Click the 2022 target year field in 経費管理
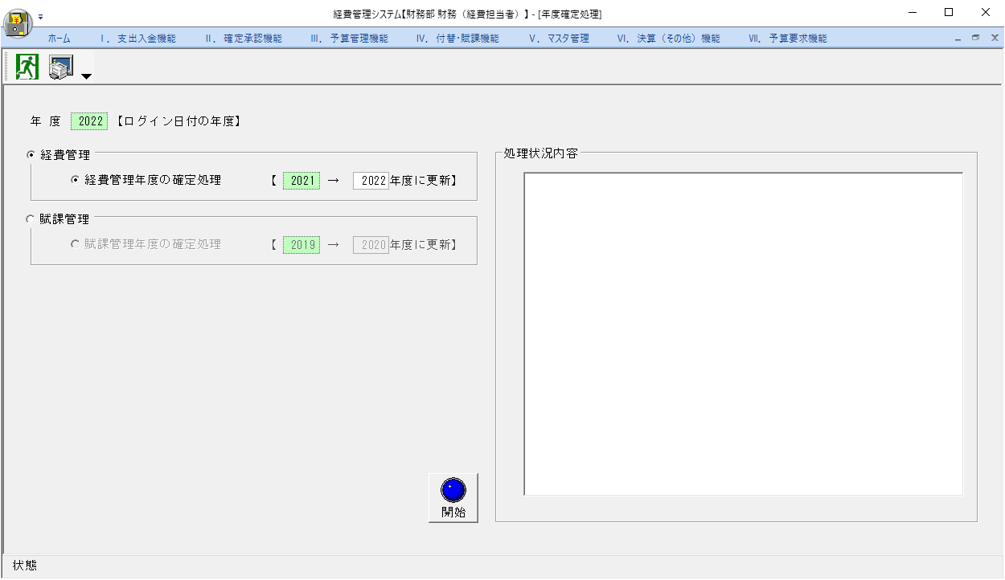Screen dimensions: 1005x580 click(371, 181)
